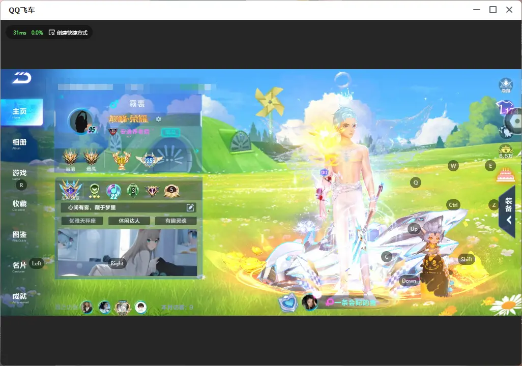The height and width of the screenshot is (366, 522).
Task: Go to the 图鉴 field guide tab
Action: pos(19,235)
